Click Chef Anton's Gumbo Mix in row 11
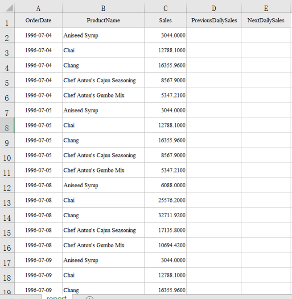Image resolution: width=292 pixels, height=299 pixels. point(94,170)
